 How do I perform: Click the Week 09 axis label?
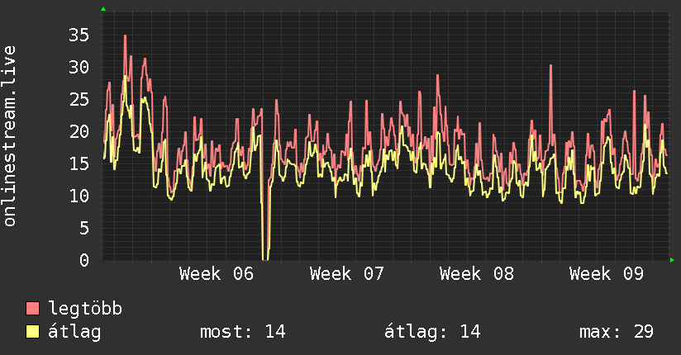607,274
